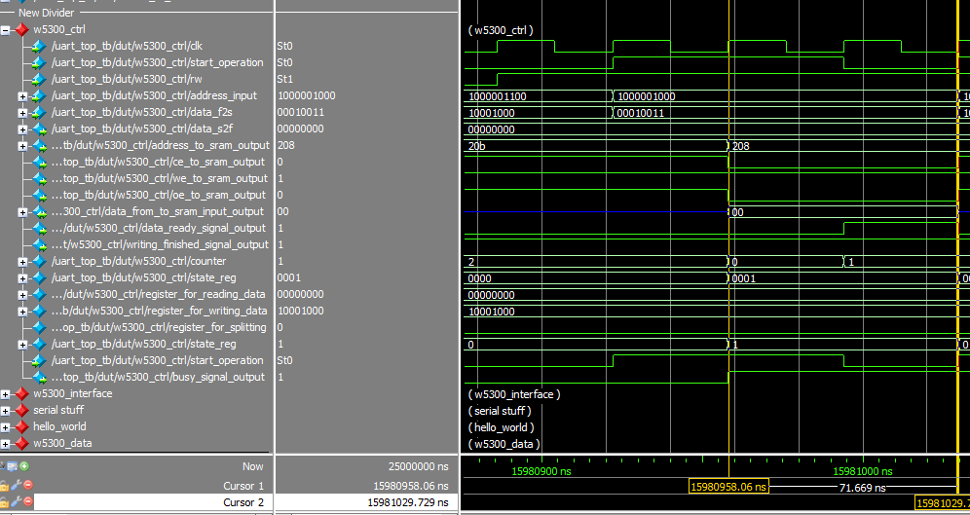970x515 pixels.
Task: Click the green Insert Cursor plus icon
Action: coord(24,466)
